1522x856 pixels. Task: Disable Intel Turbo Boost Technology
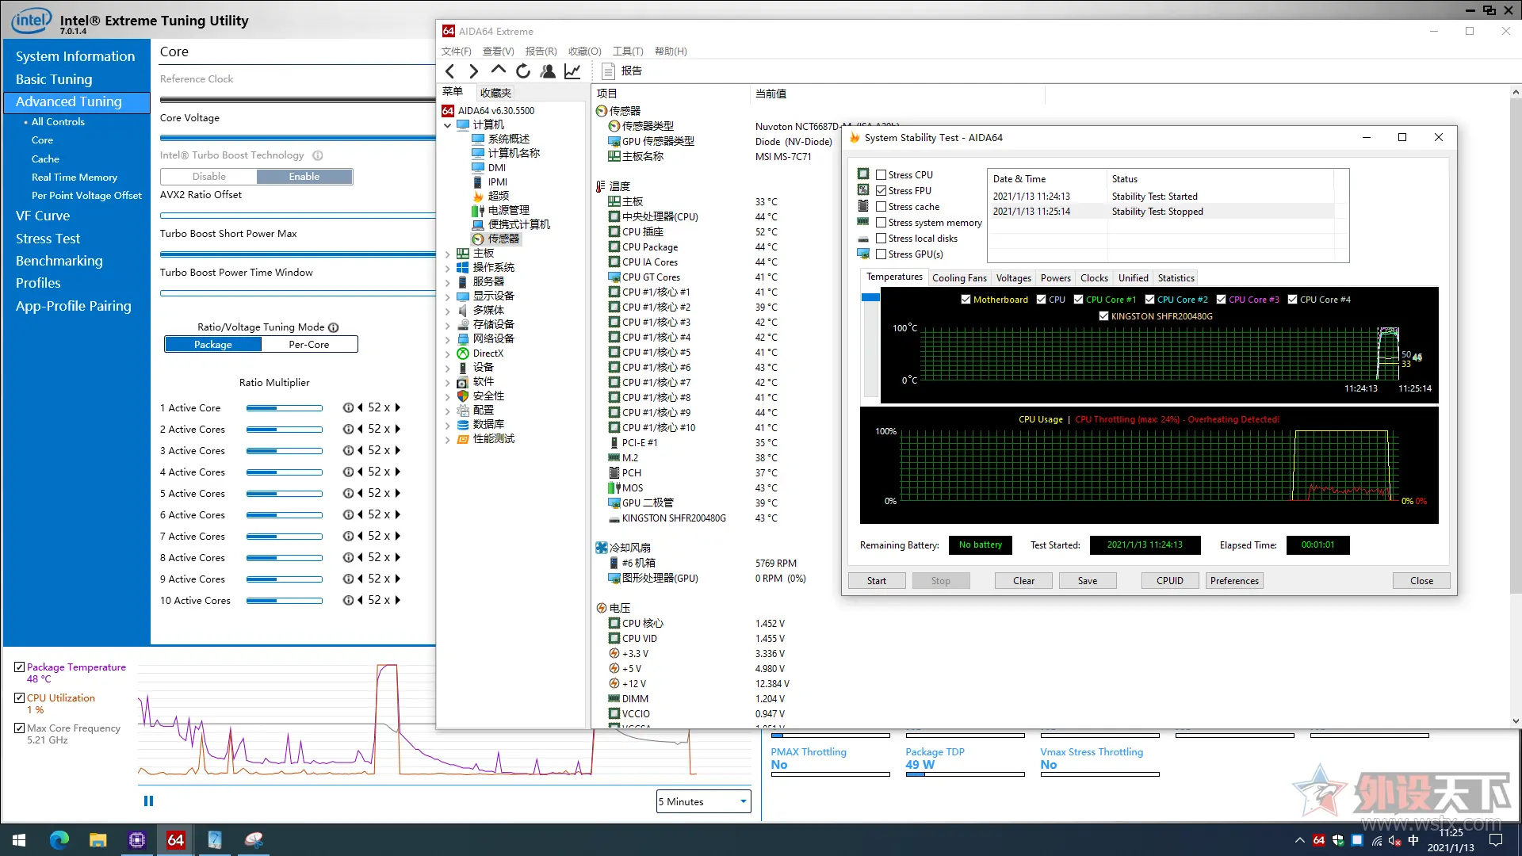point(208,177)
